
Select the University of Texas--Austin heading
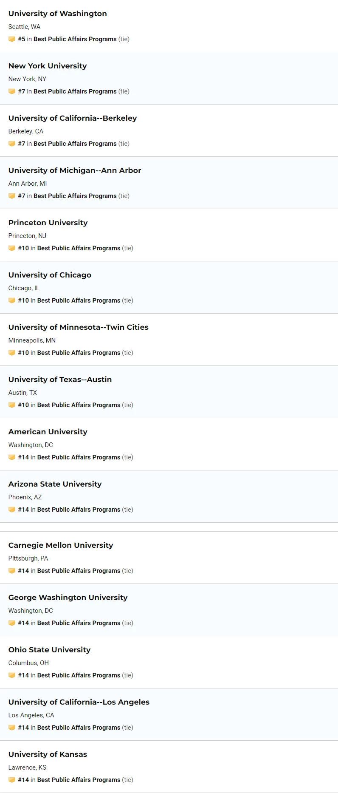click(60, 380)
